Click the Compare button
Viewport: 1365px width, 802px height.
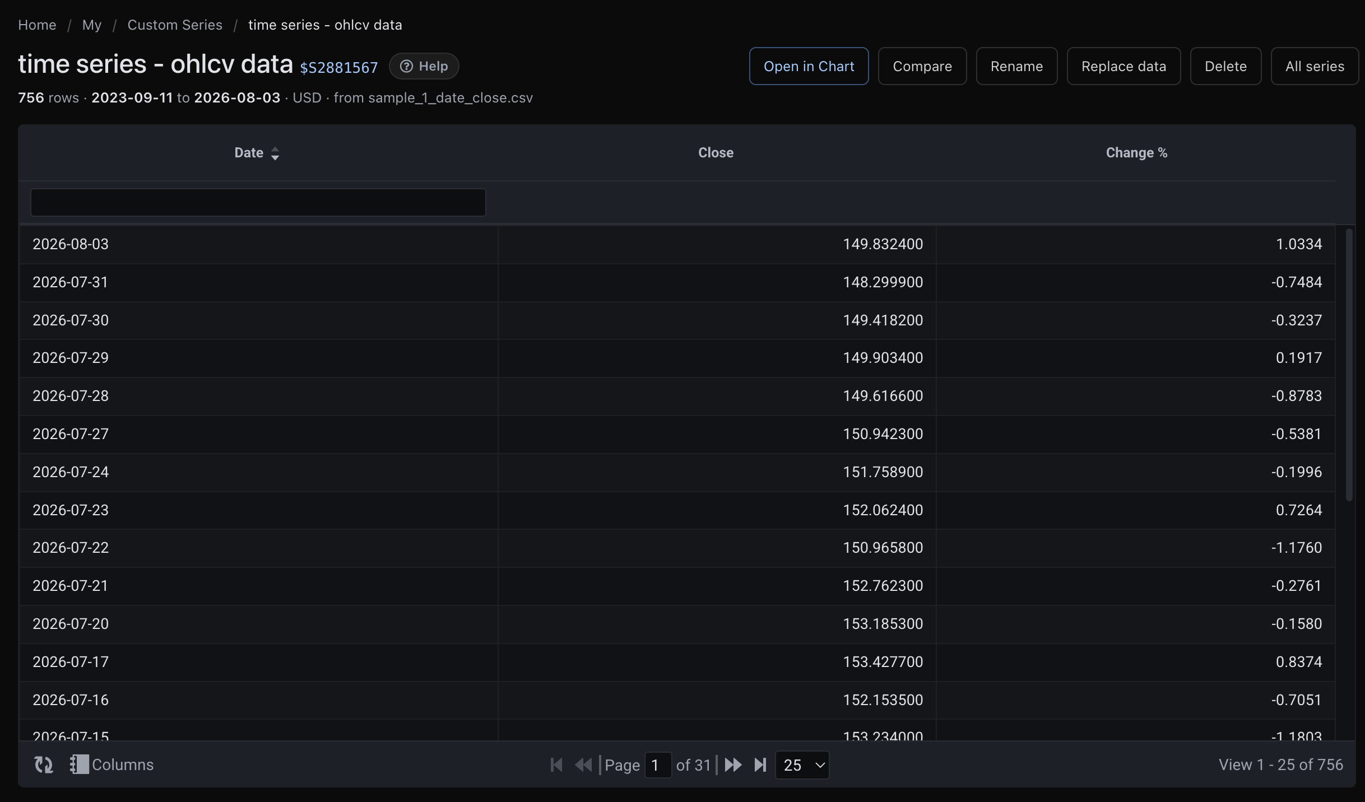pos(922,66)
